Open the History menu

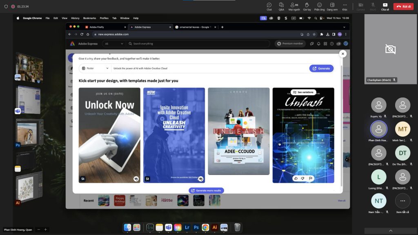(75, 18)
